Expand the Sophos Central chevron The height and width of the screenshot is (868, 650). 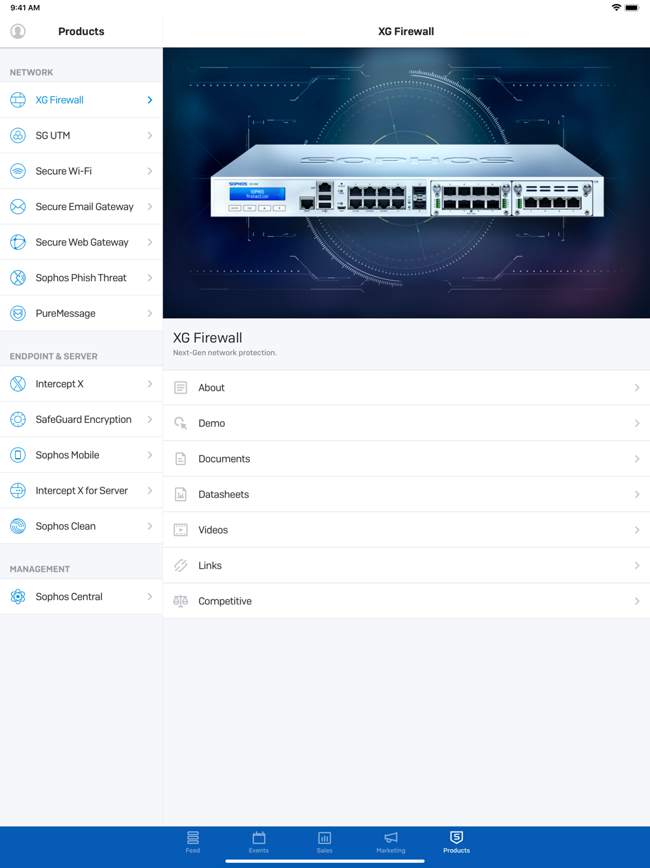pyautogui.click(x=150, y=597)
